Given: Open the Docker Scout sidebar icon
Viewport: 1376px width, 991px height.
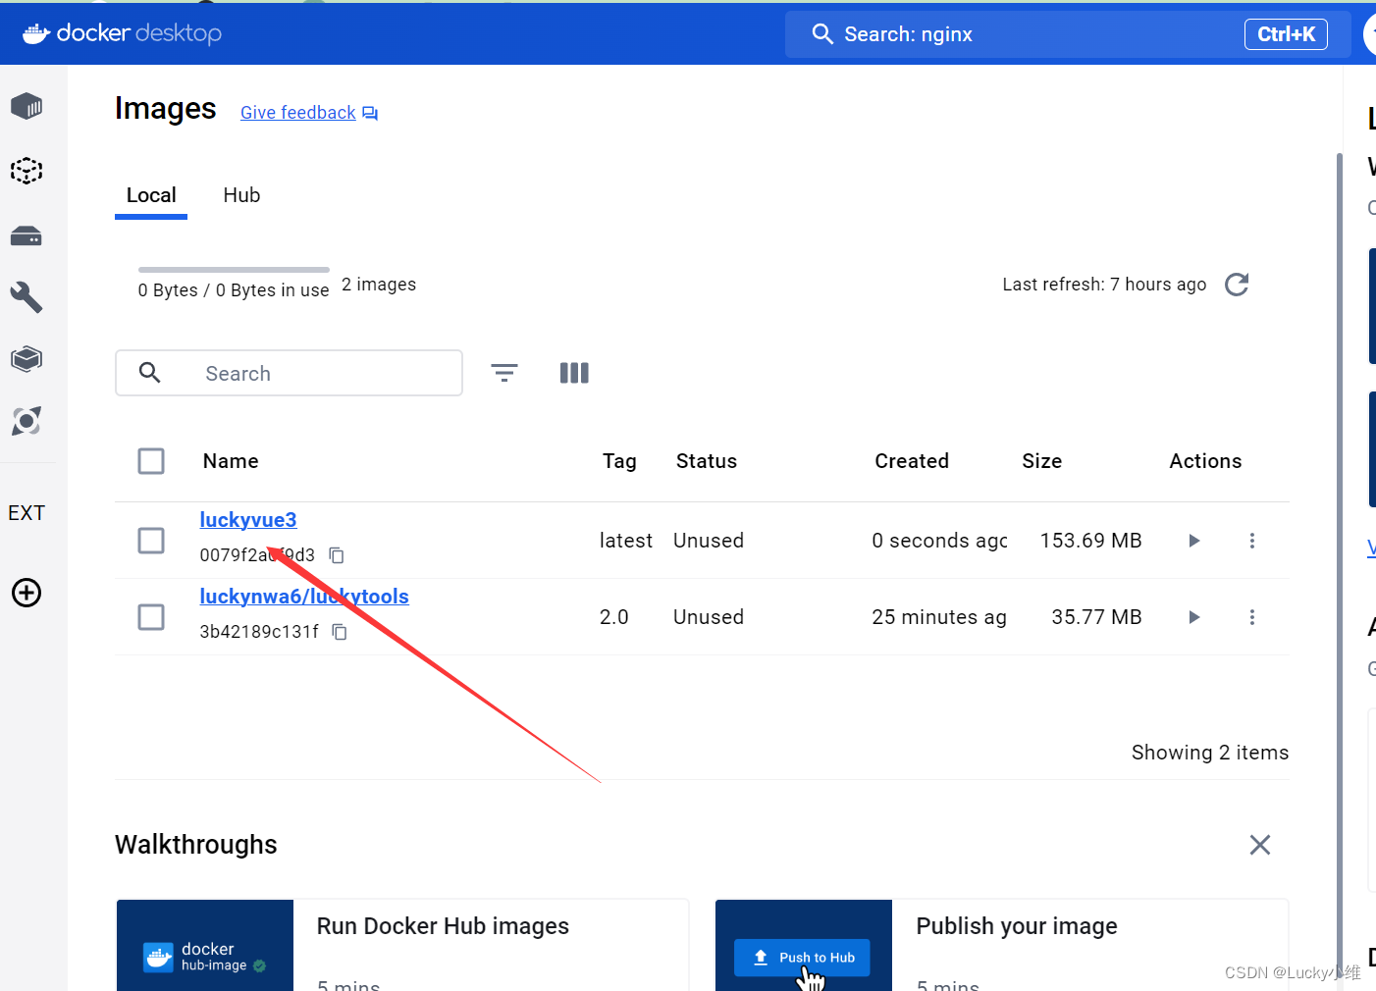Looking at the screenshot, I should 26,421.
